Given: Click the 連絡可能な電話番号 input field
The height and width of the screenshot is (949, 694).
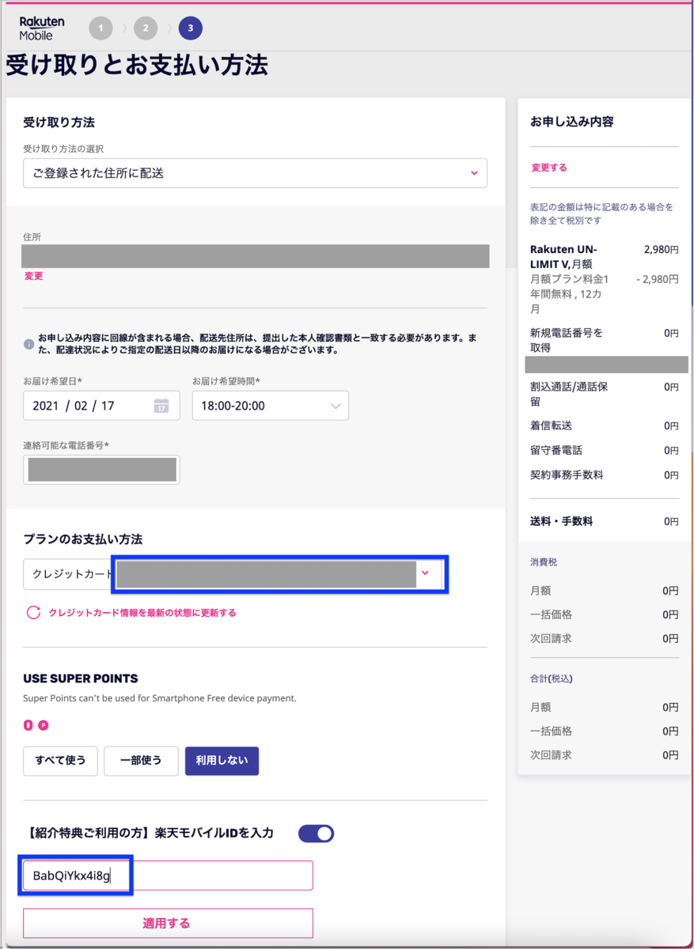Looking at the screenshot, I should (101, 470).
